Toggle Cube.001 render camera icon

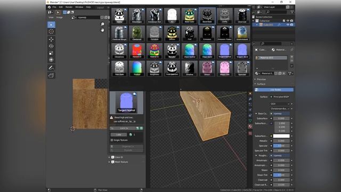pyautogui.click(x=291, y=25)
